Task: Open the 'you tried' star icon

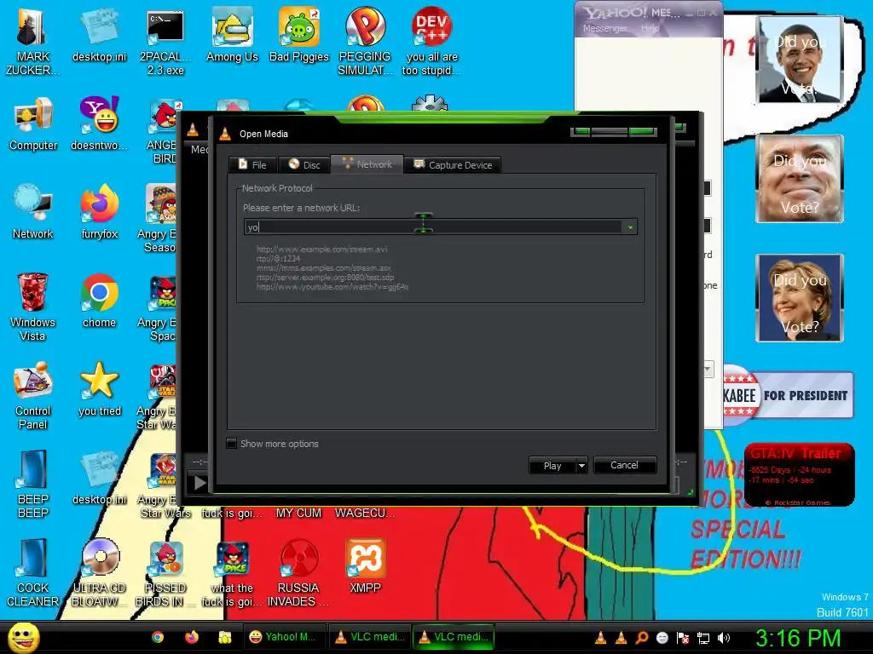Action: [100, 388]
